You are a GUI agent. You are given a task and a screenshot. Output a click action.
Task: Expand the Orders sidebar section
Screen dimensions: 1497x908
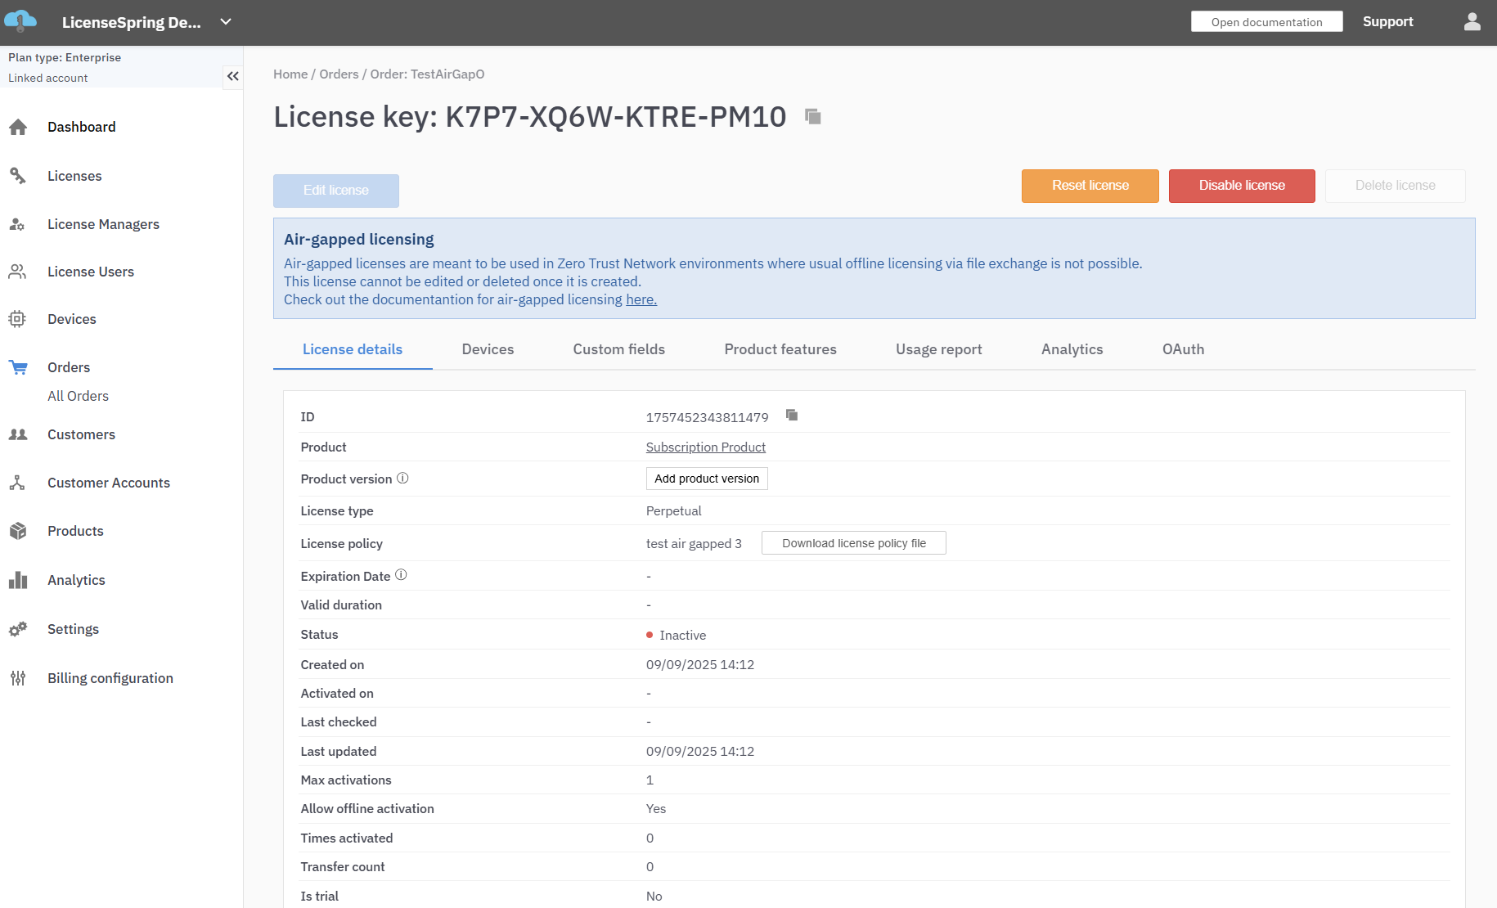69,367
